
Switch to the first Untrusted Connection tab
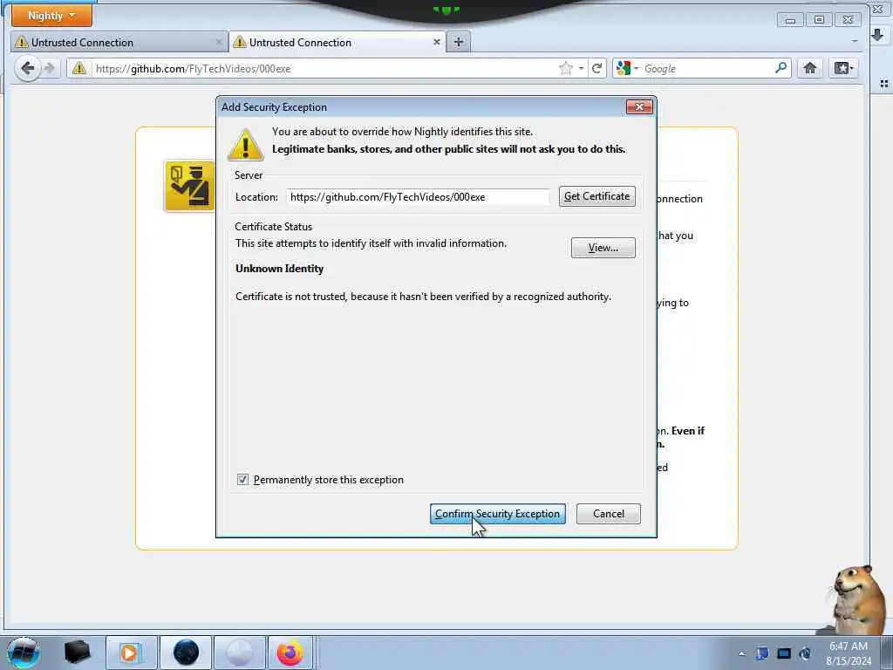119,42
